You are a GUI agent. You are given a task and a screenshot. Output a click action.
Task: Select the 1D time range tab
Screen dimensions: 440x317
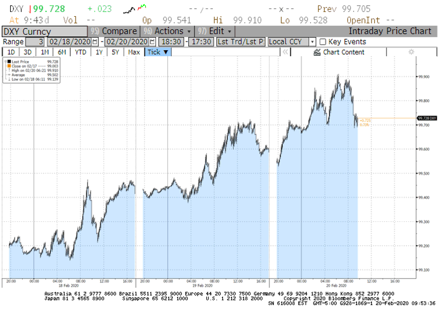pos(11,52)
